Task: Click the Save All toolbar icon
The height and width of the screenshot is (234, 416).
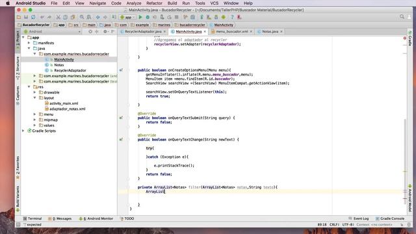Action: pos(26,18)
